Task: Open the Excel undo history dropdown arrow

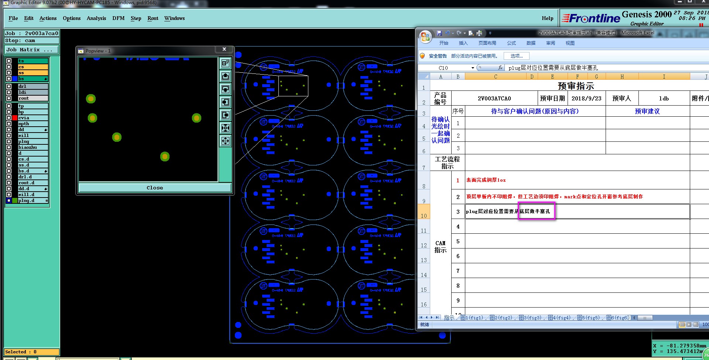Action: tap(453, 33)
